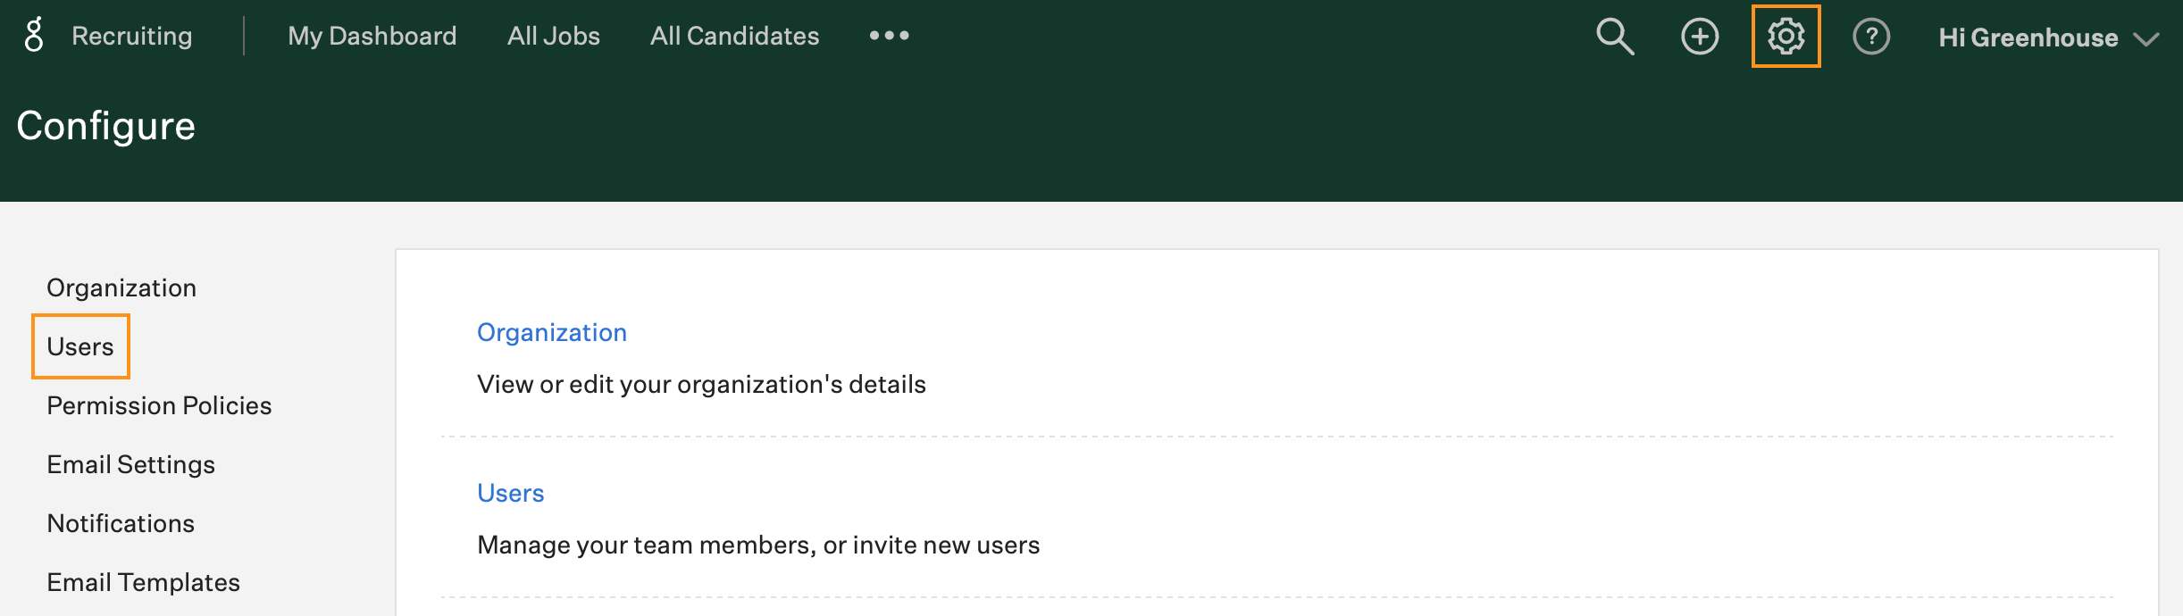
Task: Open Email Settings in the sidebar
Action: (131, 464)
